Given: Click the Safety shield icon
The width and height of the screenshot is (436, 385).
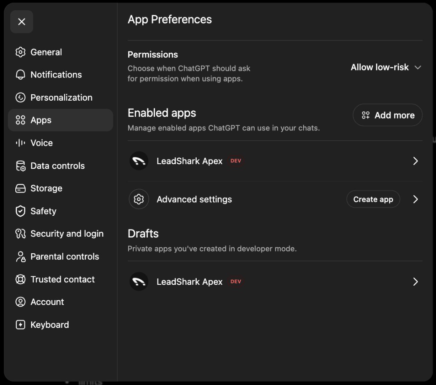Looking at the screenshot, I should coord(20,211).
